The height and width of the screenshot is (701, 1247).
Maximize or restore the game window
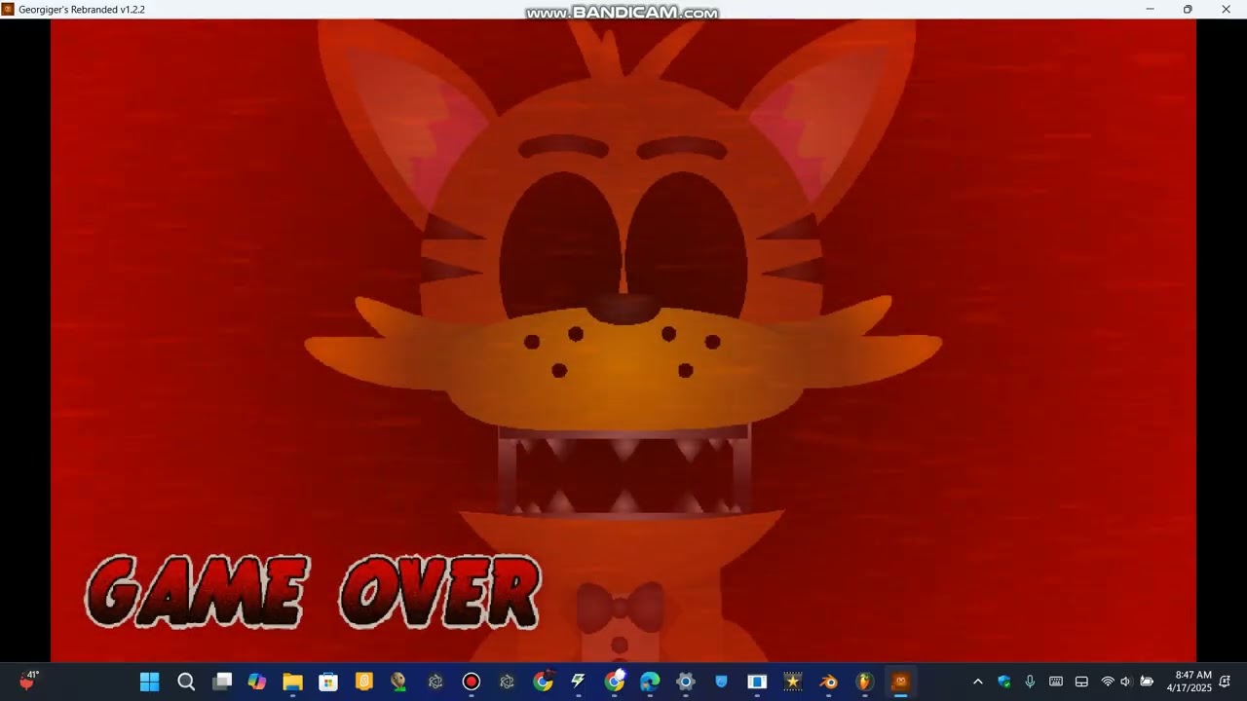coord(1188,9)
